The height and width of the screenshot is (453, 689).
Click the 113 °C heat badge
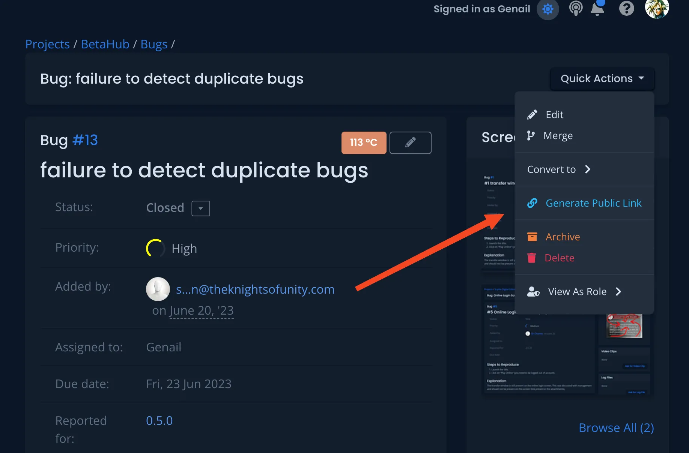(x=364, y=142)
